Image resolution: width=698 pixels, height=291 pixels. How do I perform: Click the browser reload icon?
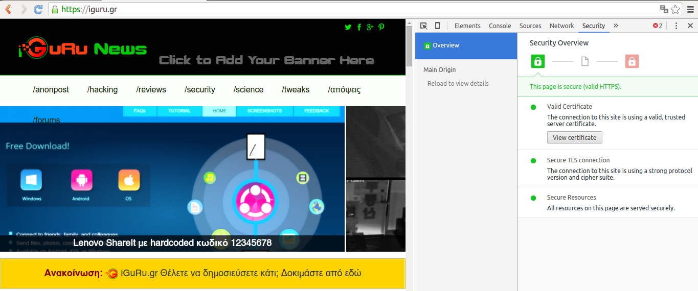38,9
